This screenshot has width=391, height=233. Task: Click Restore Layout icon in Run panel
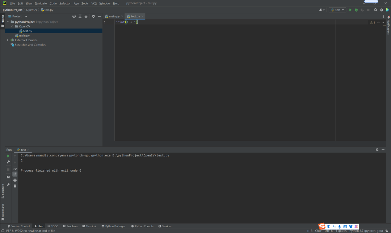(8, 177)
